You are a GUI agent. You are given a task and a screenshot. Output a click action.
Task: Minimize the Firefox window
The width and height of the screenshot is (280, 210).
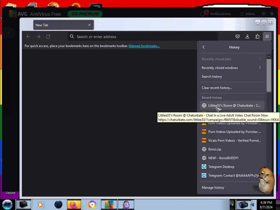(x=258, y=22)
